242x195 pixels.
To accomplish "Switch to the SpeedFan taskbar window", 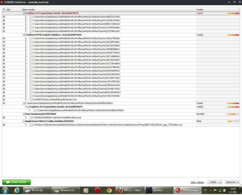I will [x=158, y=190].
